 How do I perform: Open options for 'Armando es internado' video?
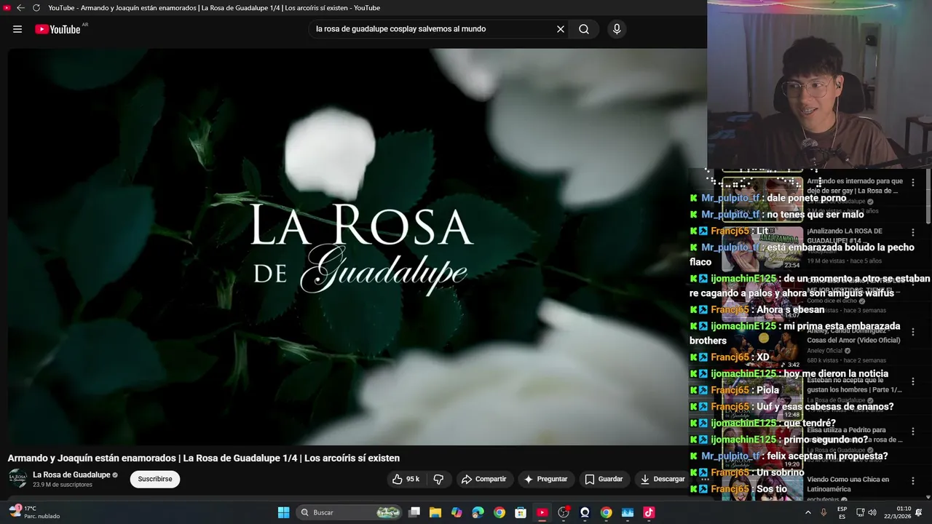tap(913, 183)
